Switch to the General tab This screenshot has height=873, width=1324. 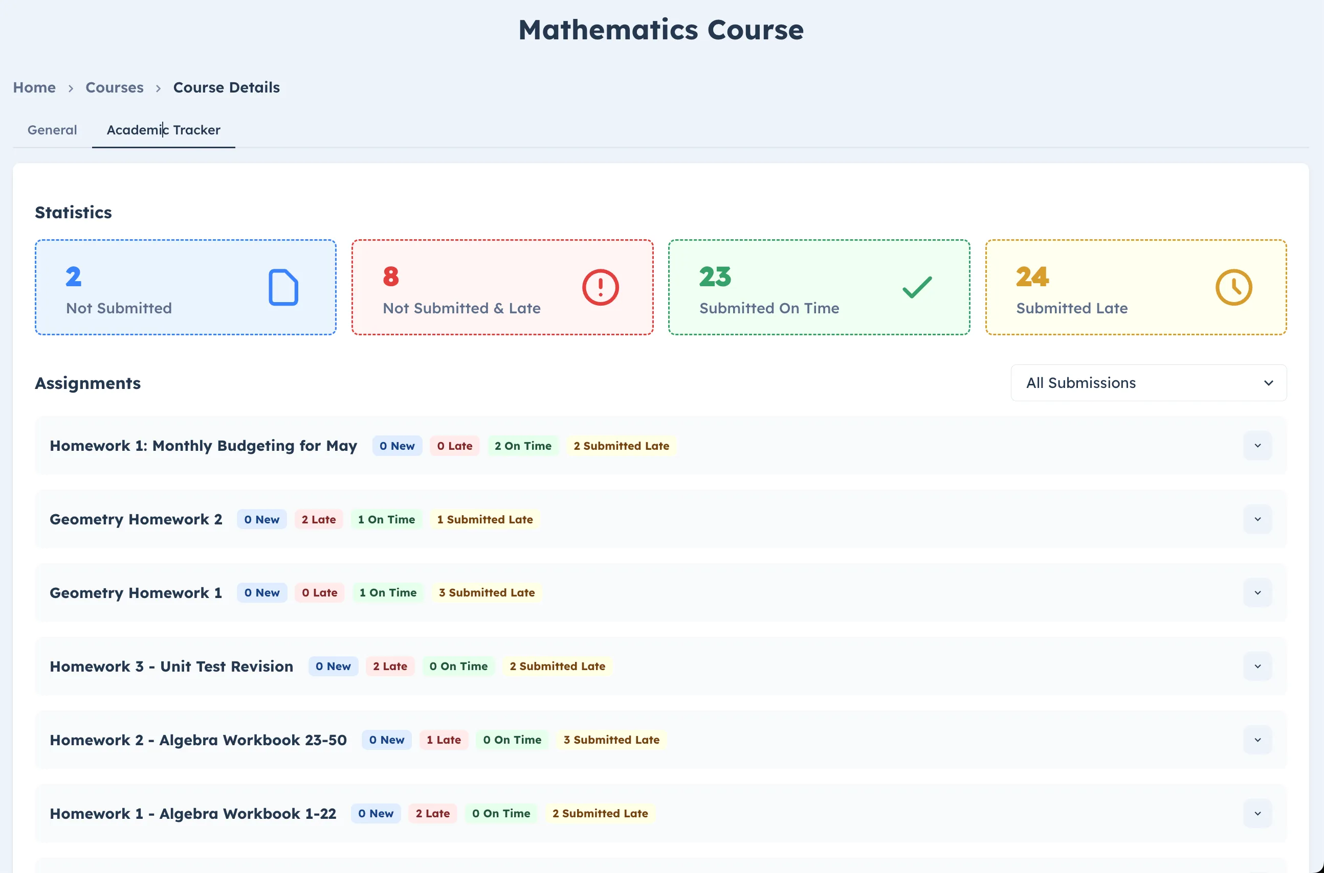pos(52,130)
